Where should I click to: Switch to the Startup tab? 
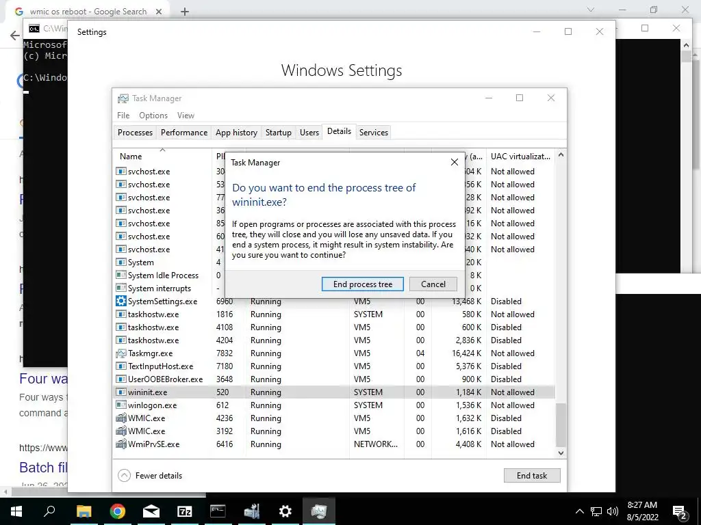pos(278,132)
